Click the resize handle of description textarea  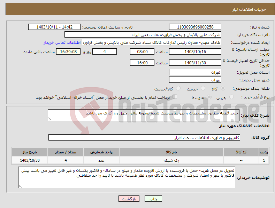tap(49, 119)
